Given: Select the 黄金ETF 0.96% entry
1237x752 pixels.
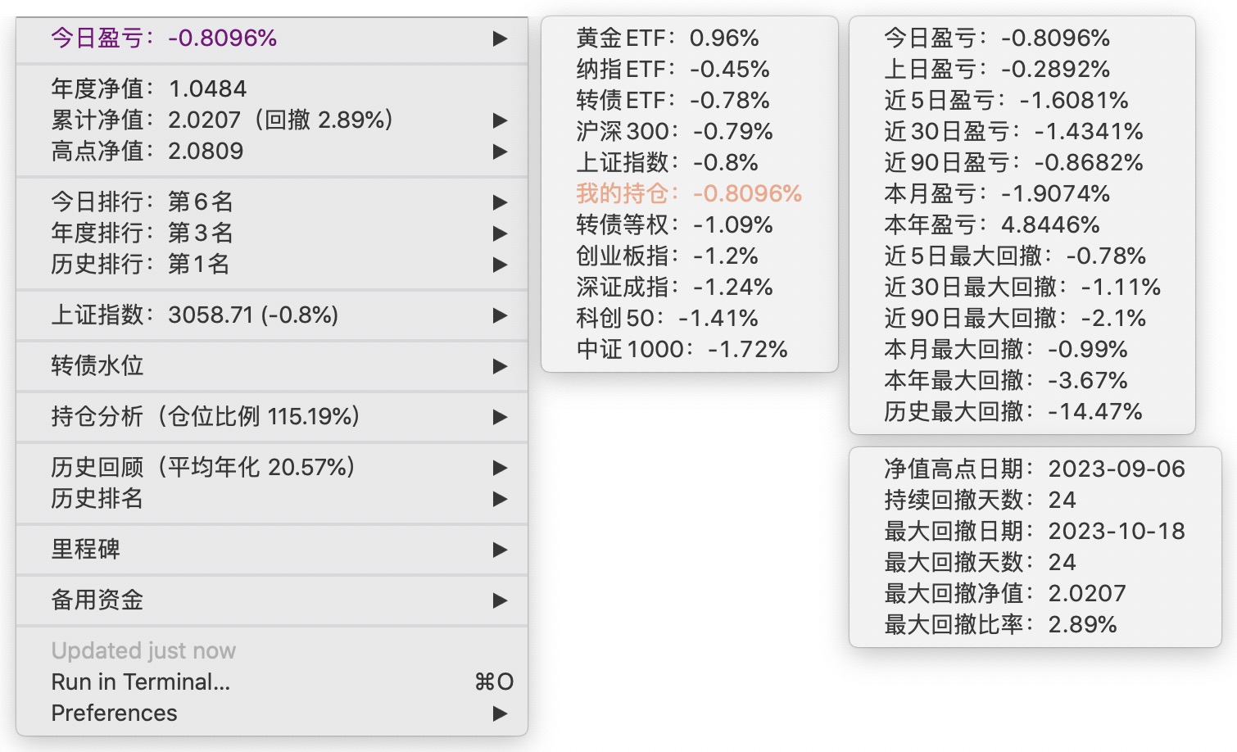Looking at the screenshot, I should [667, 38].
